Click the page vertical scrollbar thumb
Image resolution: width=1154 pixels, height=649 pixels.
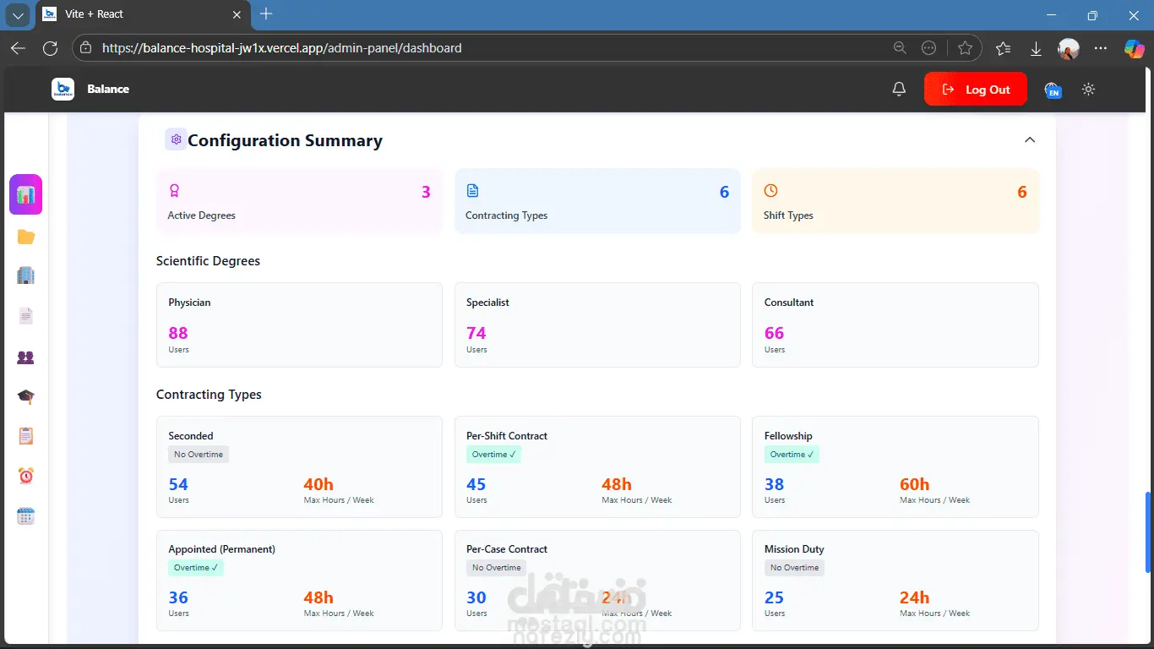tap(1147, 531)
